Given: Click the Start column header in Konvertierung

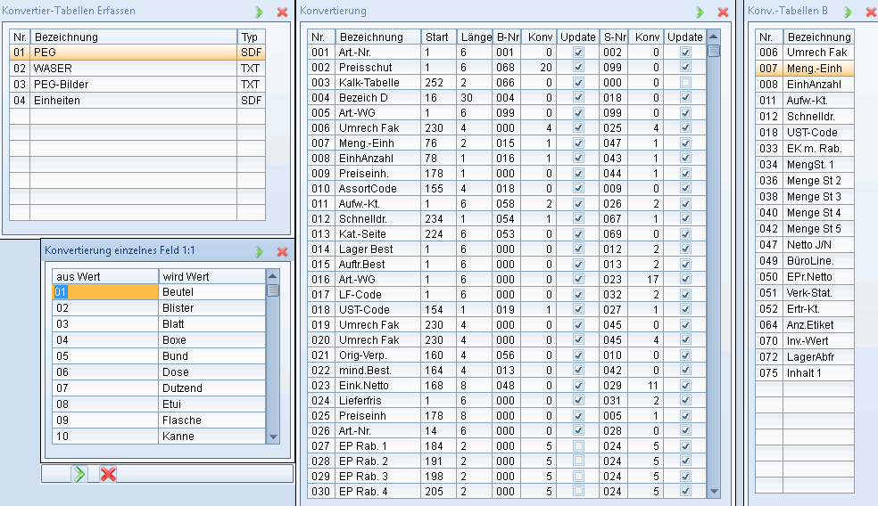Looking at the screenshot, I should click(x=437, y=37).
